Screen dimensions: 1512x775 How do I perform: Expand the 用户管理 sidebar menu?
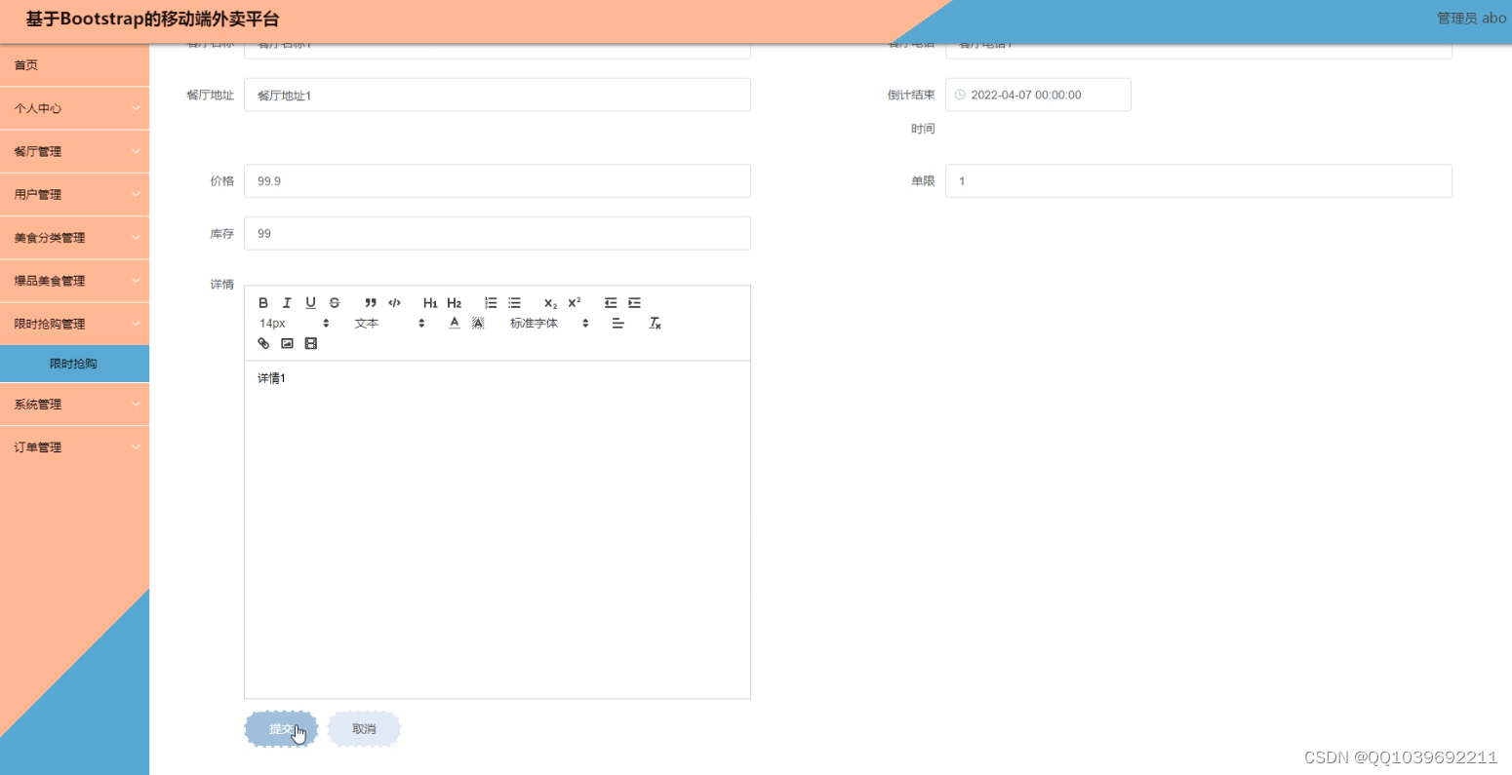[x=74, y=194]
